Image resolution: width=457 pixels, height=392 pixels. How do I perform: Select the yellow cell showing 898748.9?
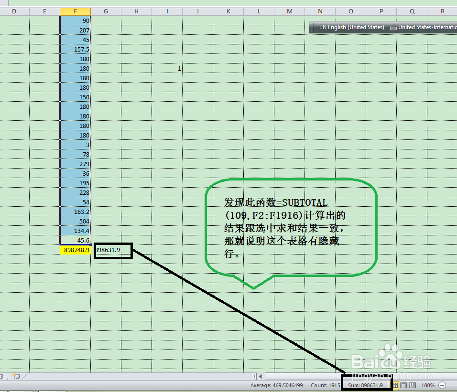pos(75,250)
